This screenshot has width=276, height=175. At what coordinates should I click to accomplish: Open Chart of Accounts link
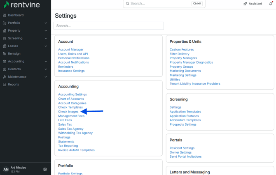point(71,99)
